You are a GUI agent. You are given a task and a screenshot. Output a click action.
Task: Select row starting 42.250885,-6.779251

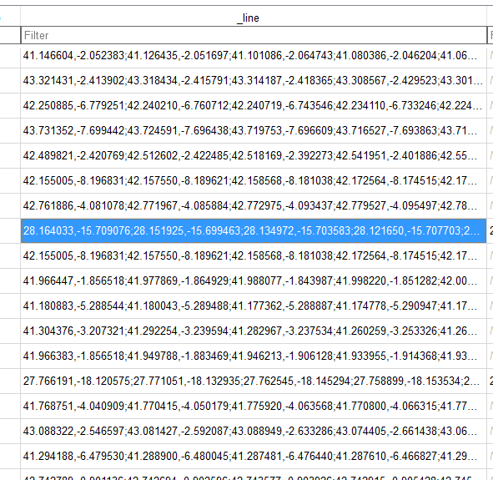254,106
